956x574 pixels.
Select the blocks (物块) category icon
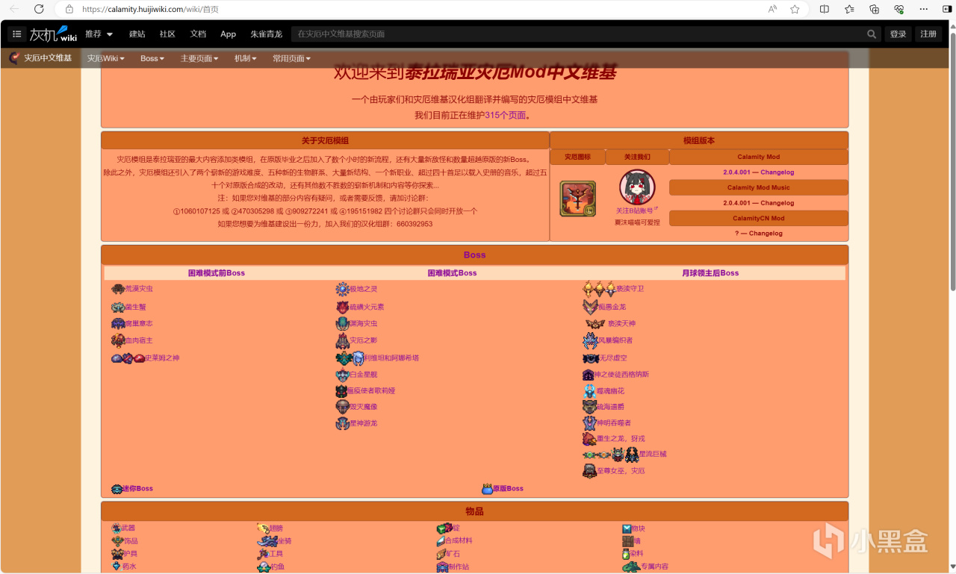(627, 528)
